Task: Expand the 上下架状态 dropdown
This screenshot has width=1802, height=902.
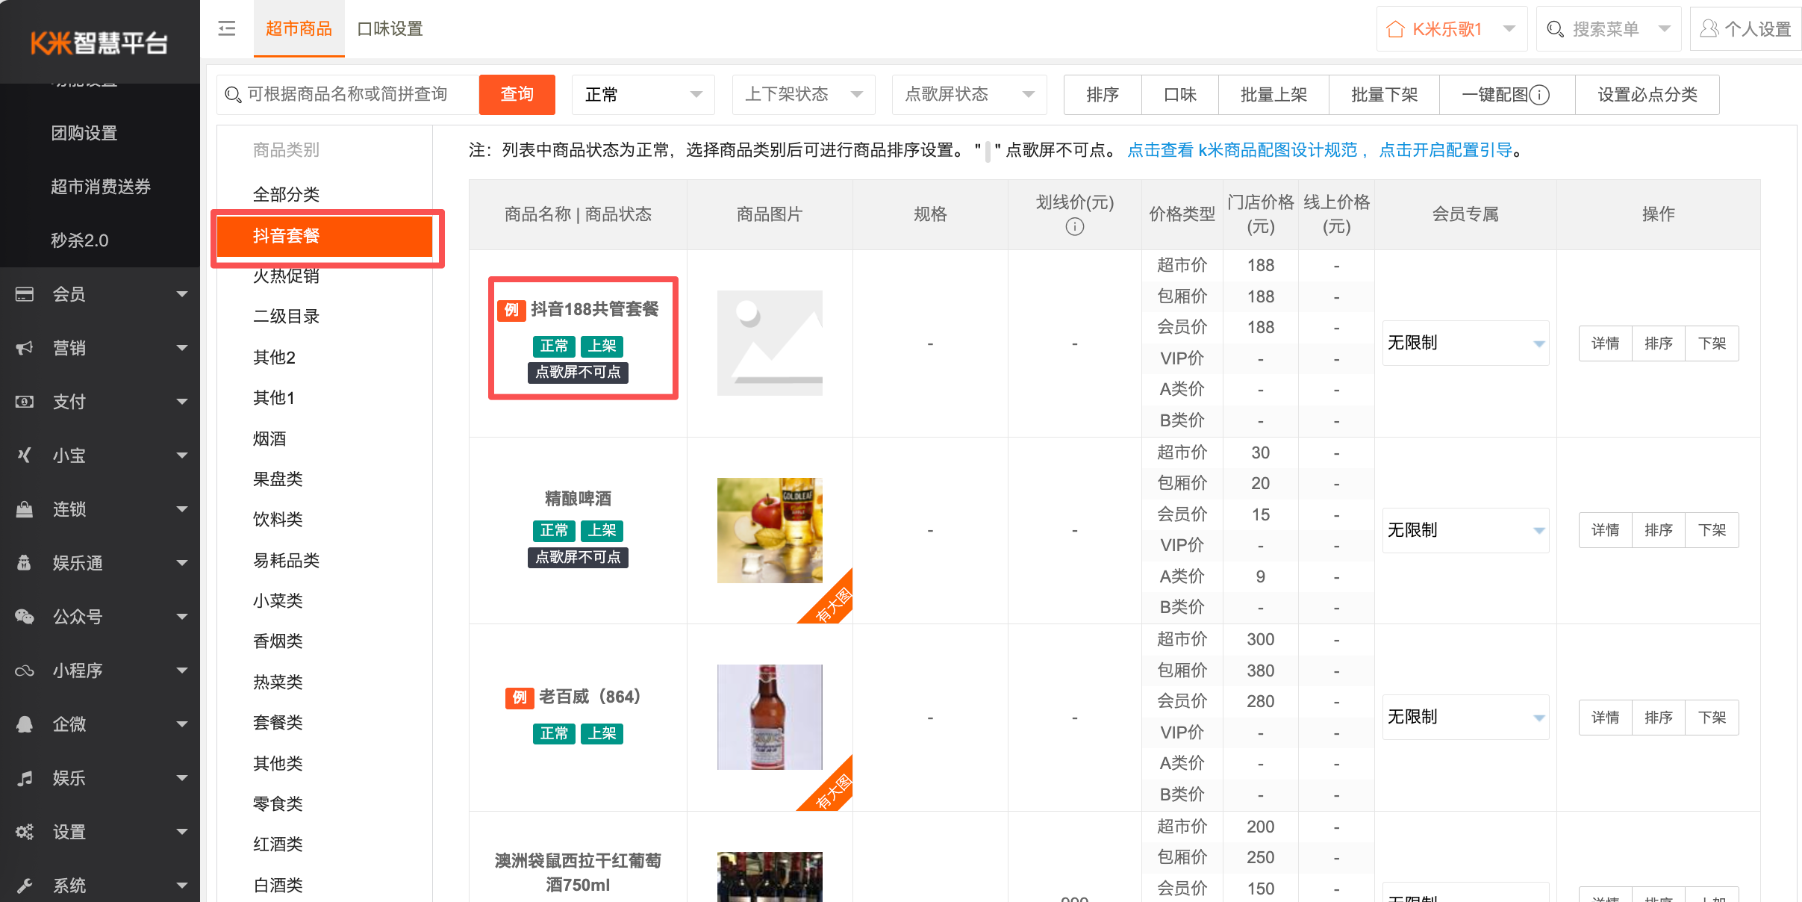Action: coord(803,94)
